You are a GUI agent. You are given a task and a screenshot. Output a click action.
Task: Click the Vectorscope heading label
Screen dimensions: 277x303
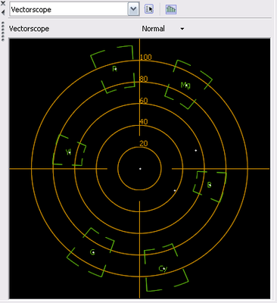(29, 29)
